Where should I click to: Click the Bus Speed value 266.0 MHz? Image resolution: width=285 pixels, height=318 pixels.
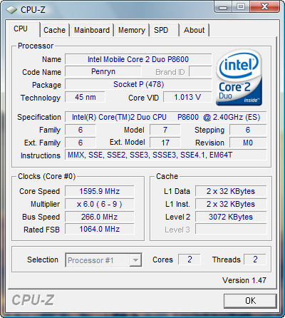pyautogui.click(x=100, y=217)
